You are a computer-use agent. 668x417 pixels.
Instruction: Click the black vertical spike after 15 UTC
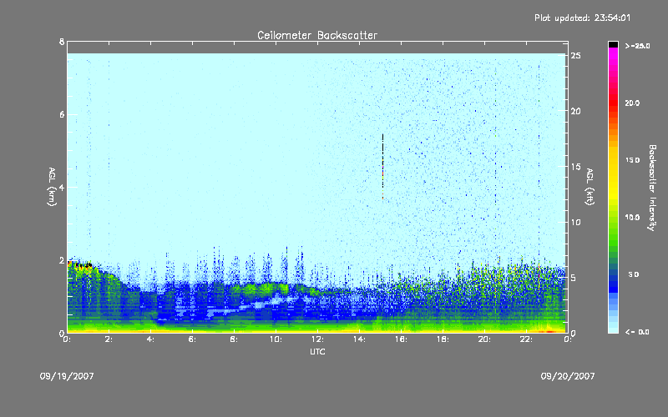pyautogui.click(x=382, y=166)
